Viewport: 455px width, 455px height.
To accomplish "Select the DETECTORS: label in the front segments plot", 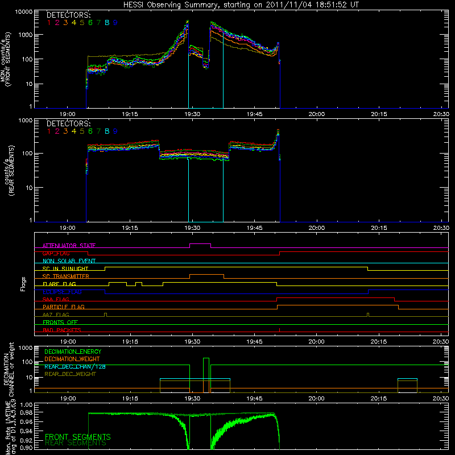I will coord(69,15).
